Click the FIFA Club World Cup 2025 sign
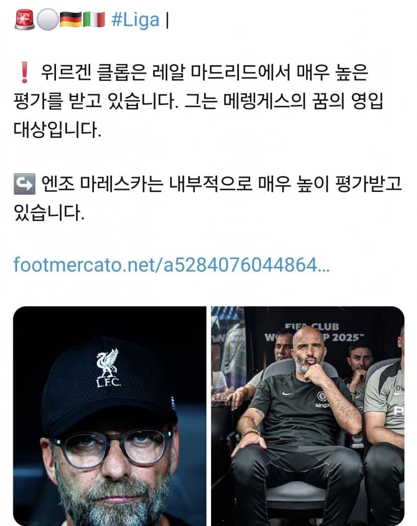The width and height of the screenshot is (417, 526). [313, 332]
